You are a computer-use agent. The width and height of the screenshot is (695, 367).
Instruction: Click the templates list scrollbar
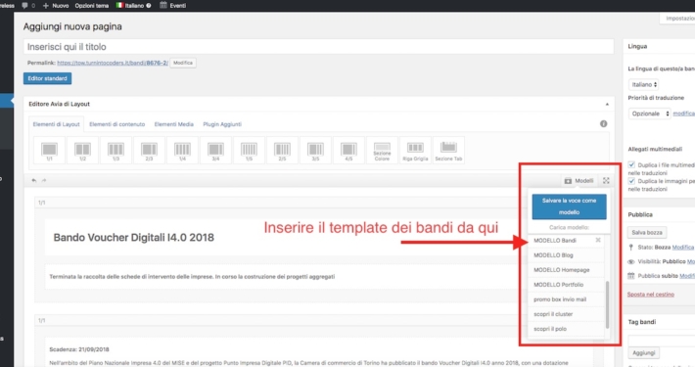[607, 304]
